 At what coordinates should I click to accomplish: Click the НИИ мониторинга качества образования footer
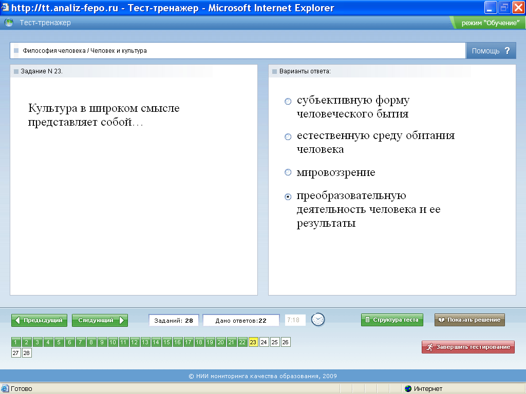[x=262, y=376]
